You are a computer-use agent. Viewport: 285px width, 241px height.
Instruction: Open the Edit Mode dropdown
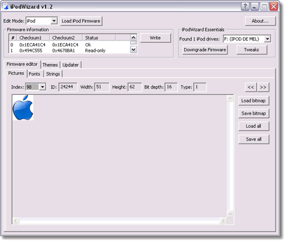(54, 21)
